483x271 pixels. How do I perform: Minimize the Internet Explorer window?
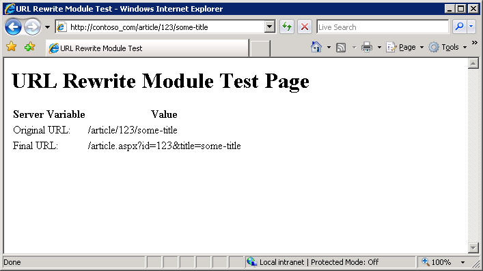click(x=450, y=9)
